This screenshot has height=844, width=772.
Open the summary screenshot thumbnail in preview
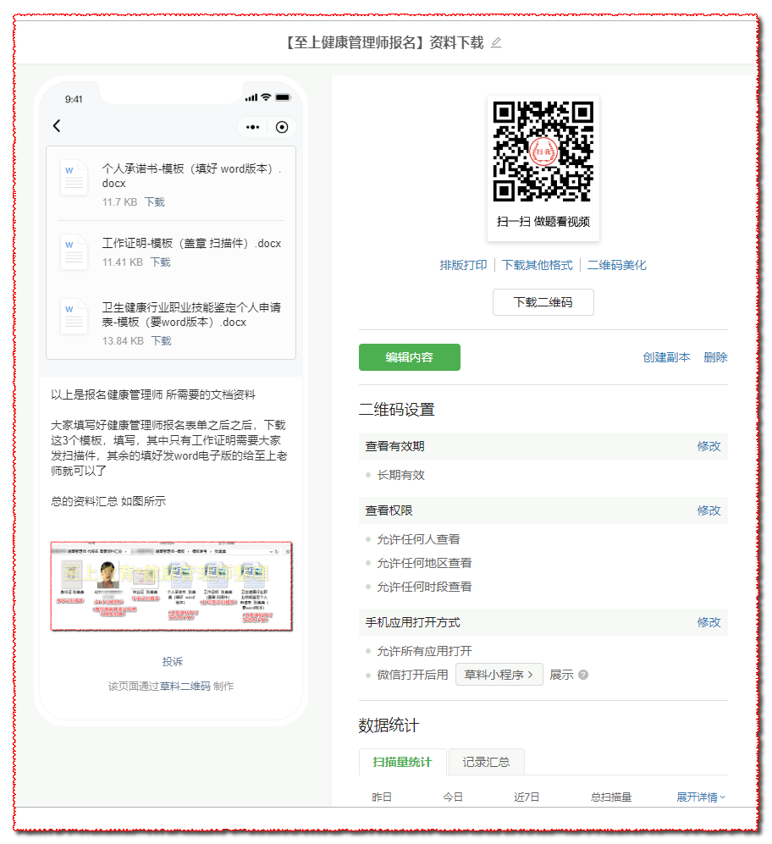tap(171, 586)
